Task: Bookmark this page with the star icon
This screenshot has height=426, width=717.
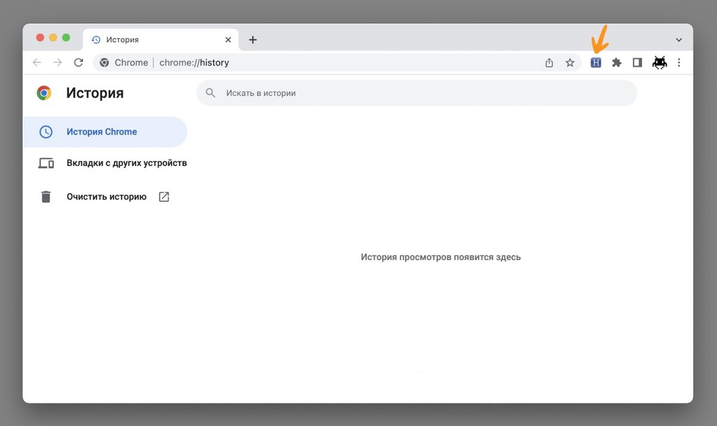Action: pos(569,62)
